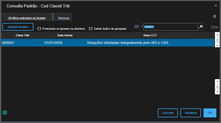Click the single-arrow scroll down button

tap(217, 82)
